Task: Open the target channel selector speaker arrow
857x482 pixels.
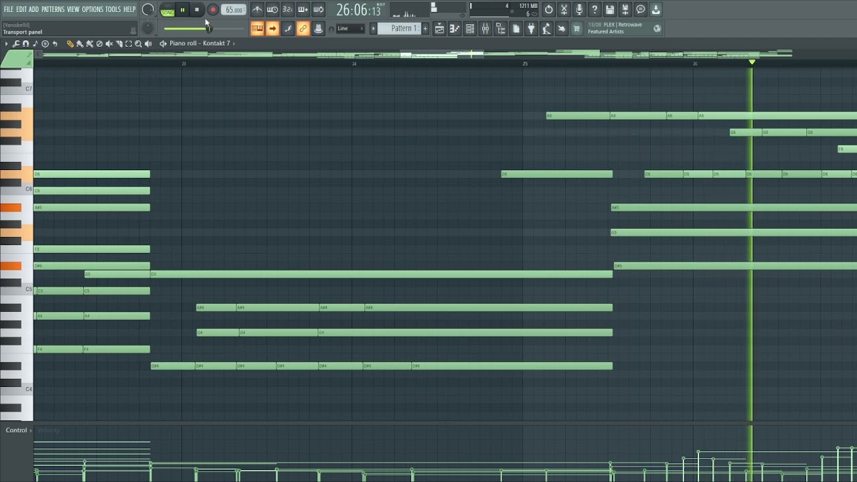Action: [163, 44]
